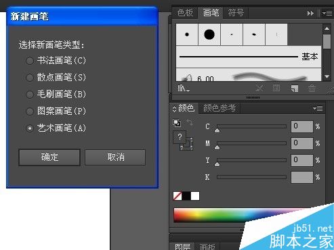The height and width of the screenshot is (250, 334).
Task: Click the M percentage input field
Action: (x=302, y=143)
